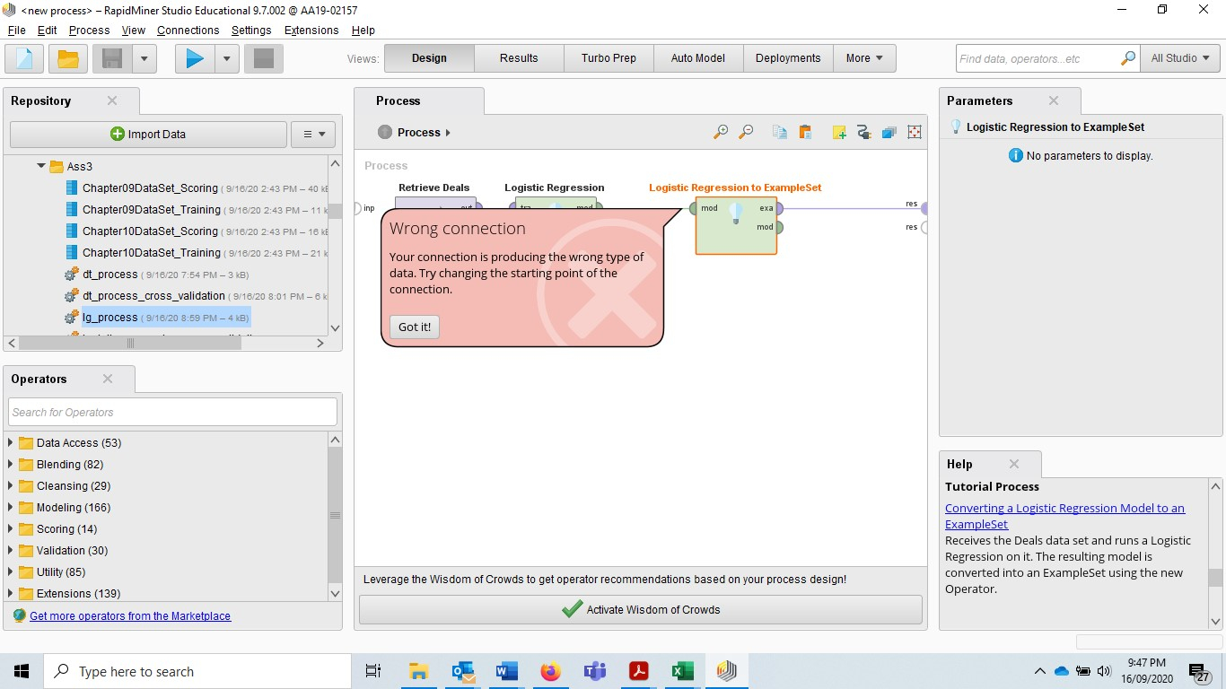Click Activate Wisdom of Crowds button
The image size is (1226, 689).
pos(641,610)
